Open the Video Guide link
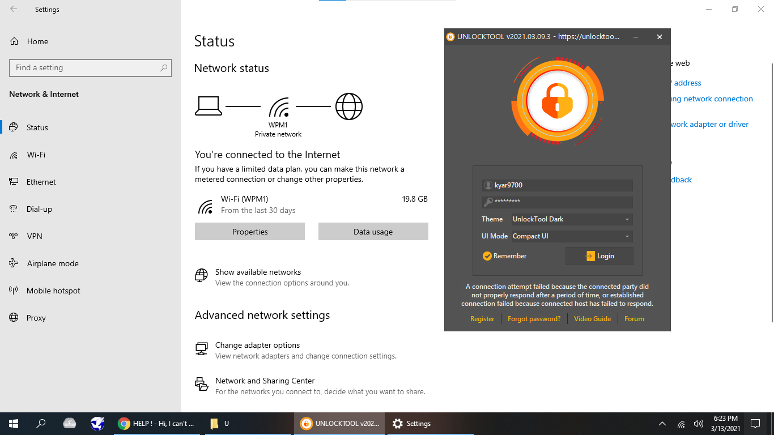The width and height of the screenshot is (774, 435). (592, 319)
